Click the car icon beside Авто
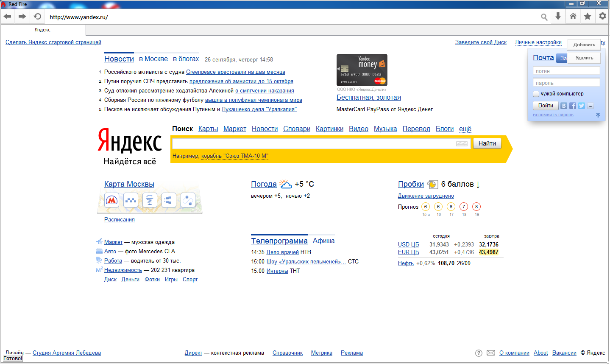The image size is (610, 364). [99, 251]
